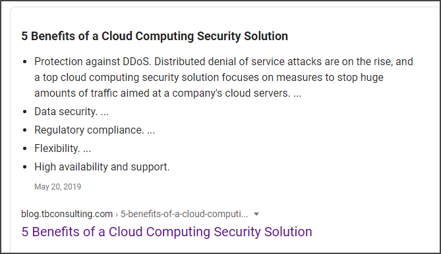Click the 'amounts of traffic aimed' text line

point(167,93)
